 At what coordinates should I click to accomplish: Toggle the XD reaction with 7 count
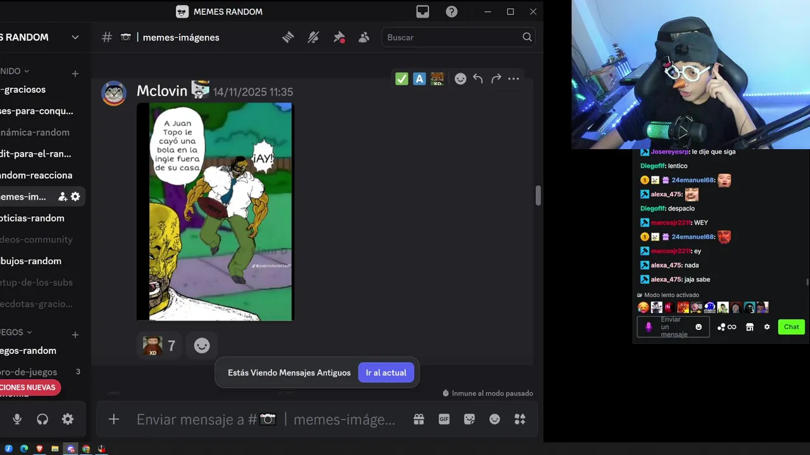pyautogui.click(x=159, y=346)
